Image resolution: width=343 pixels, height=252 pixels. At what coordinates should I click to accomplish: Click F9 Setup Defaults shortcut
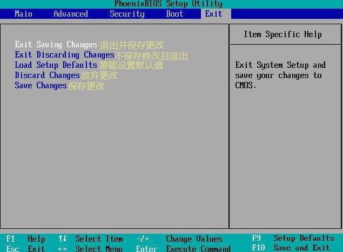pyautogui.click(x=293, y=238)
